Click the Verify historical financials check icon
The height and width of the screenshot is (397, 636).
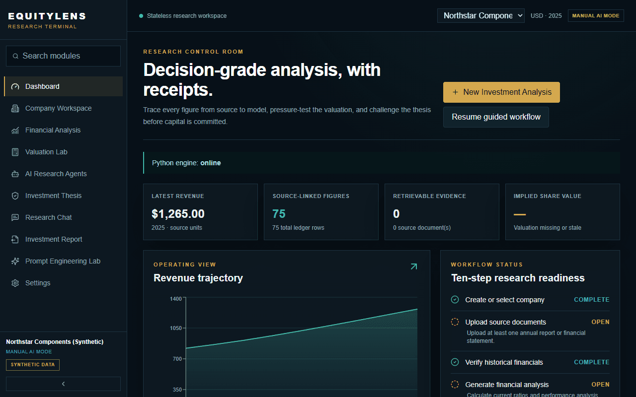(455, 362)
